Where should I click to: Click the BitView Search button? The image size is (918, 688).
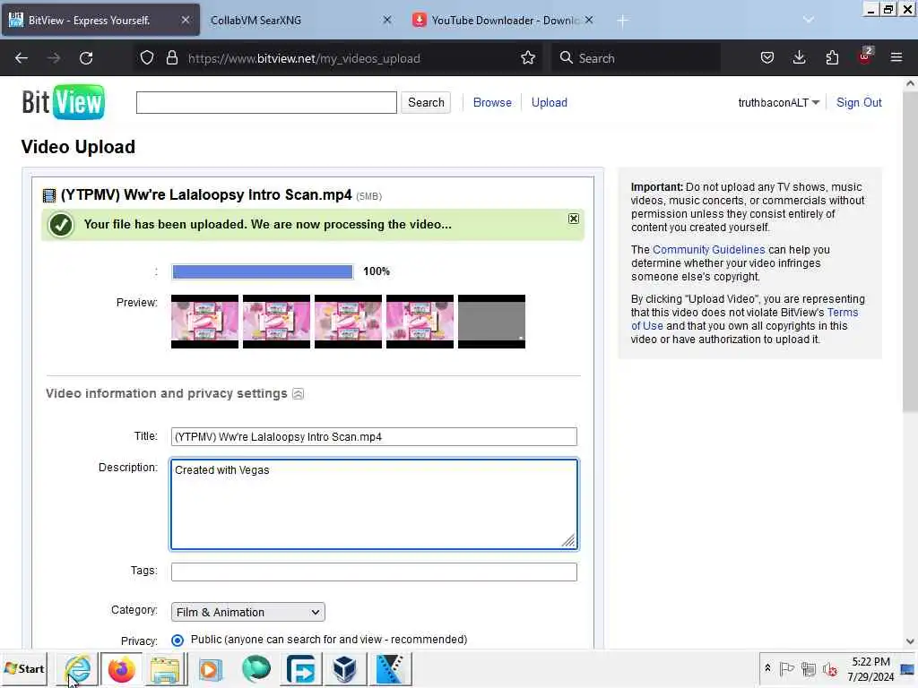(x=426, y=102)
